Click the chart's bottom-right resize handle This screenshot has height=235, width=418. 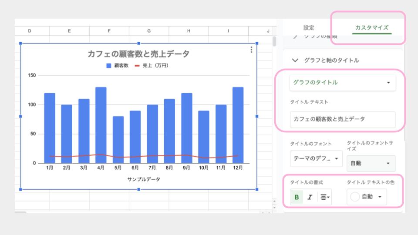coord(257,189)
